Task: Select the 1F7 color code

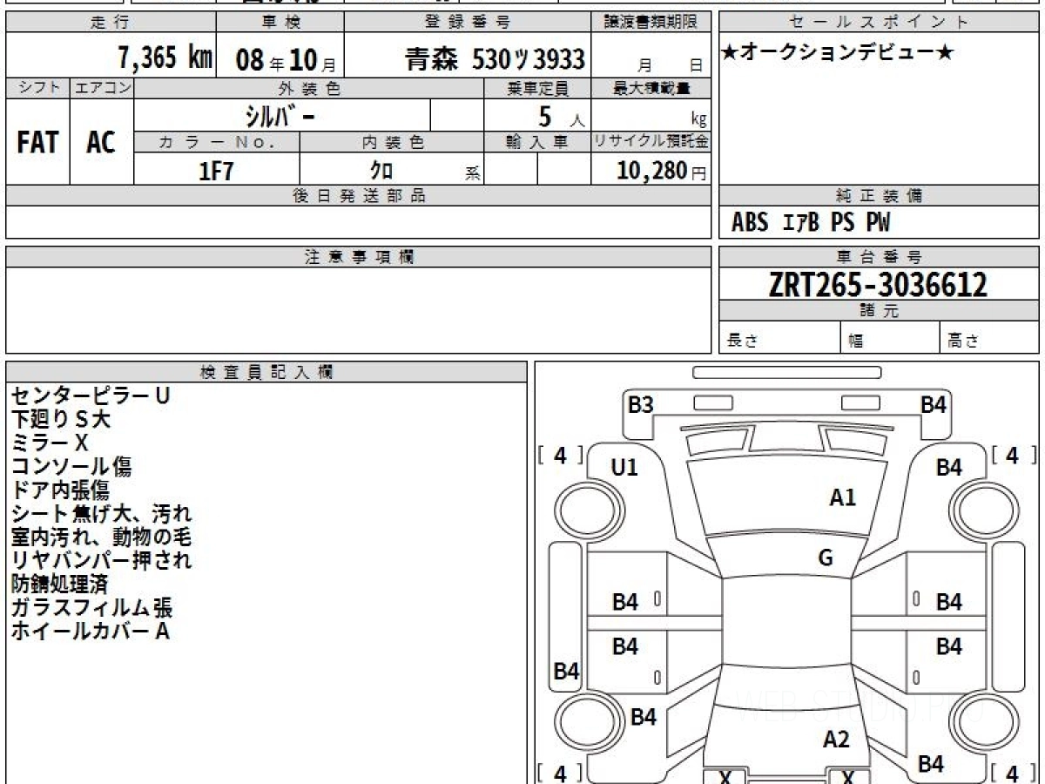Action: (x=217, y=170)
